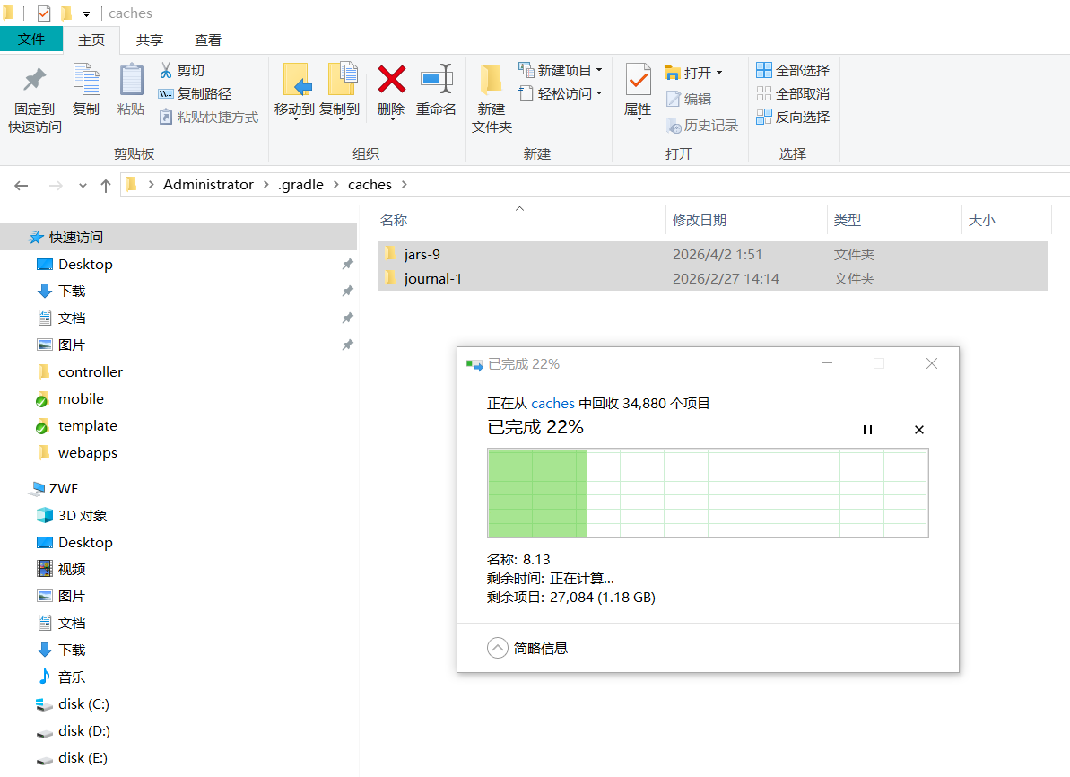This screenshot has height=777, width=1070.
Task: Open disk (D:) drive
Action: 84,730
